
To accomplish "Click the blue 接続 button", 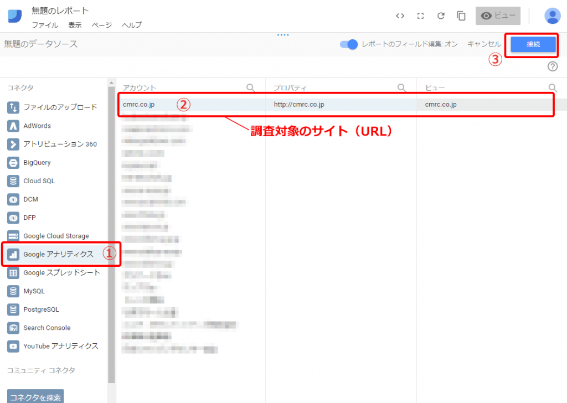I will [533, 44].
